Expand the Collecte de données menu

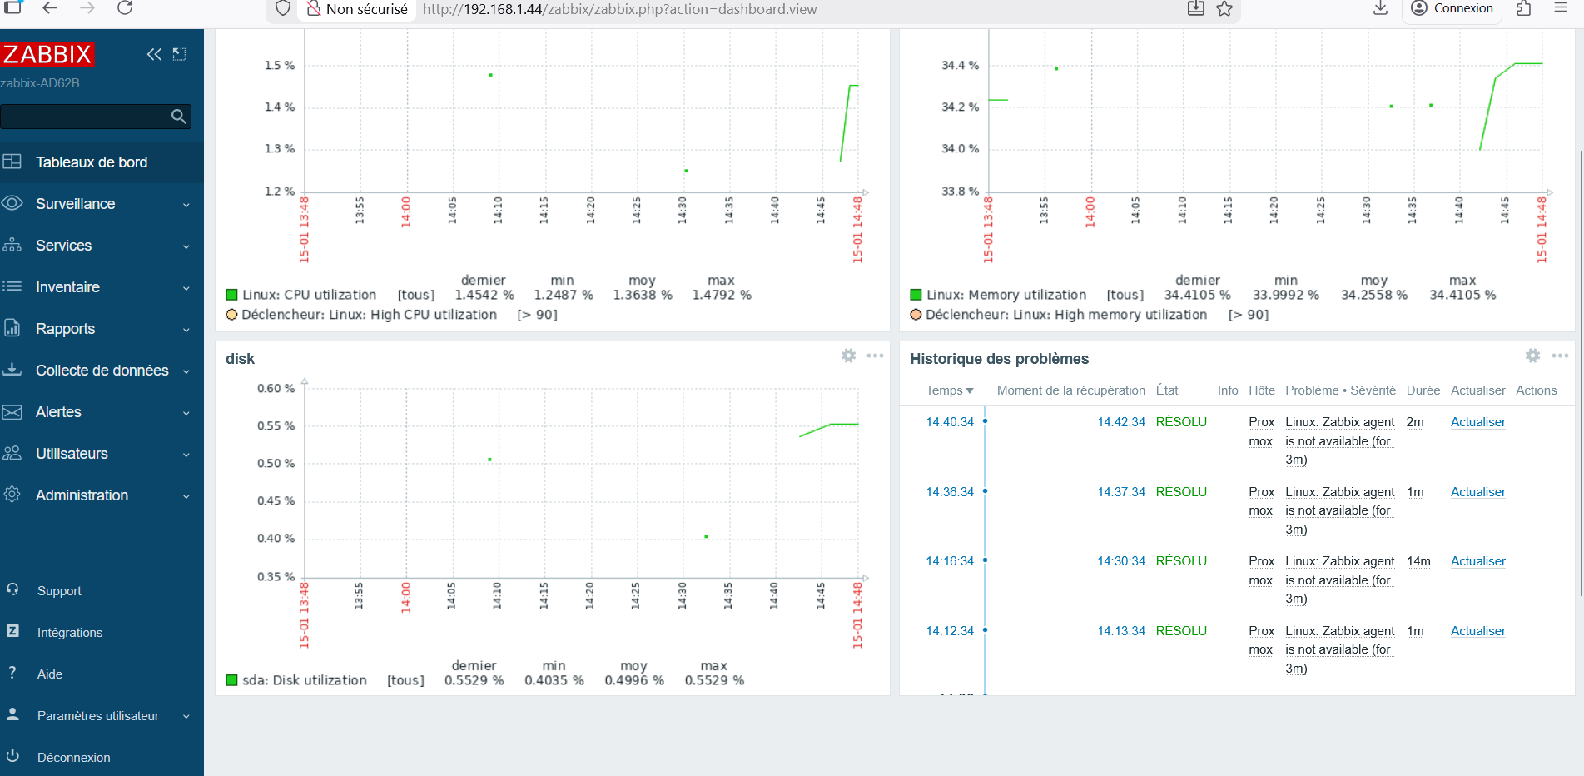tap(100, 371)
